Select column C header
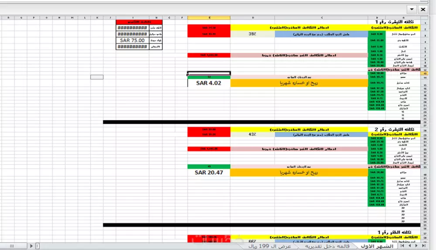This screenshot has height=250, width=436. (321, 17)
